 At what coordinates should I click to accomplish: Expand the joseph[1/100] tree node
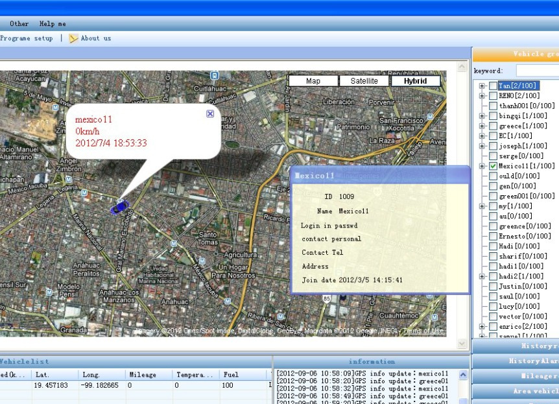pyautogui.click(x=482, y=146)
